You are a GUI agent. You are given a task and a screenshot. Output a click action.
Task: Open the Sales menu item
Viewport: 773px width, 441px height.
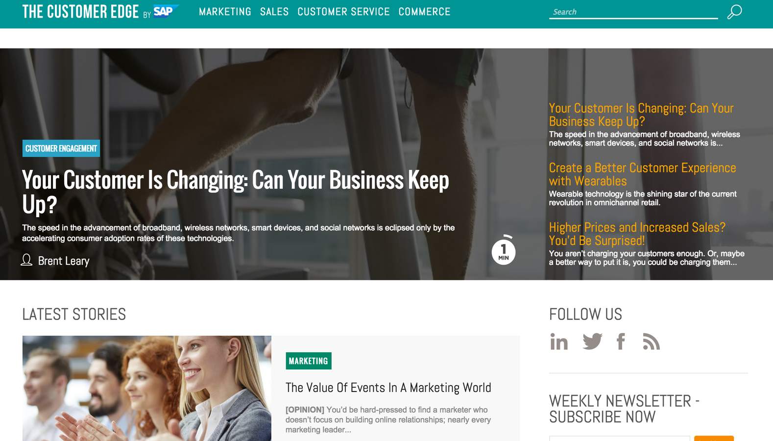(x=274, y=12)
